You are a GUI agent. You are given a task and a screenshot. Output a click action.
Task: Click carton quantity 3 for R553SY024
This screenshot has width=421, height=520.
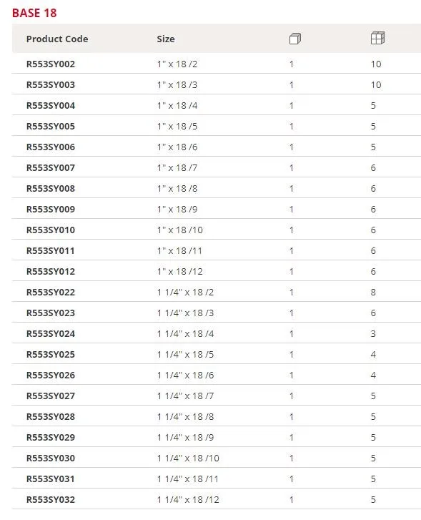coord(373,333)
